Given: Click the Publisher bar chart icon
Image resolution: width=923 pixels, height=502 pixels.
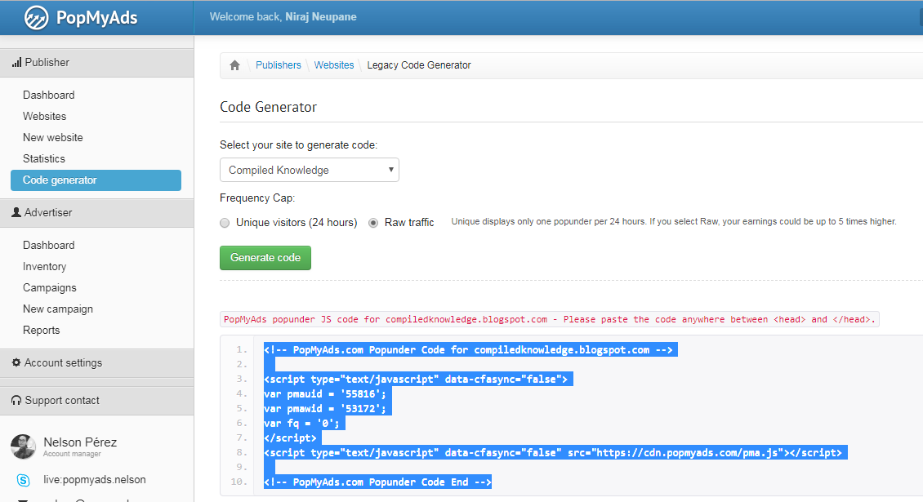Looking at the screenshot, I should pyautogui.click(x=16, y=62).
